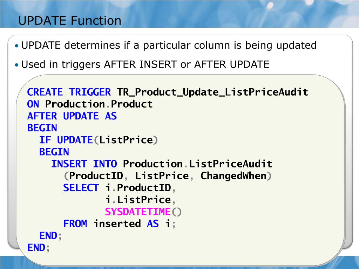
Task: Click the indented inner END; statement
Action: tap(50, 236)
